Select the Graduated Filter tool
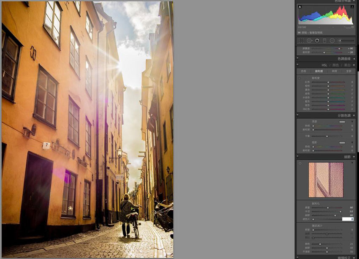Screen dimensions: 359x259 [324, 41]
